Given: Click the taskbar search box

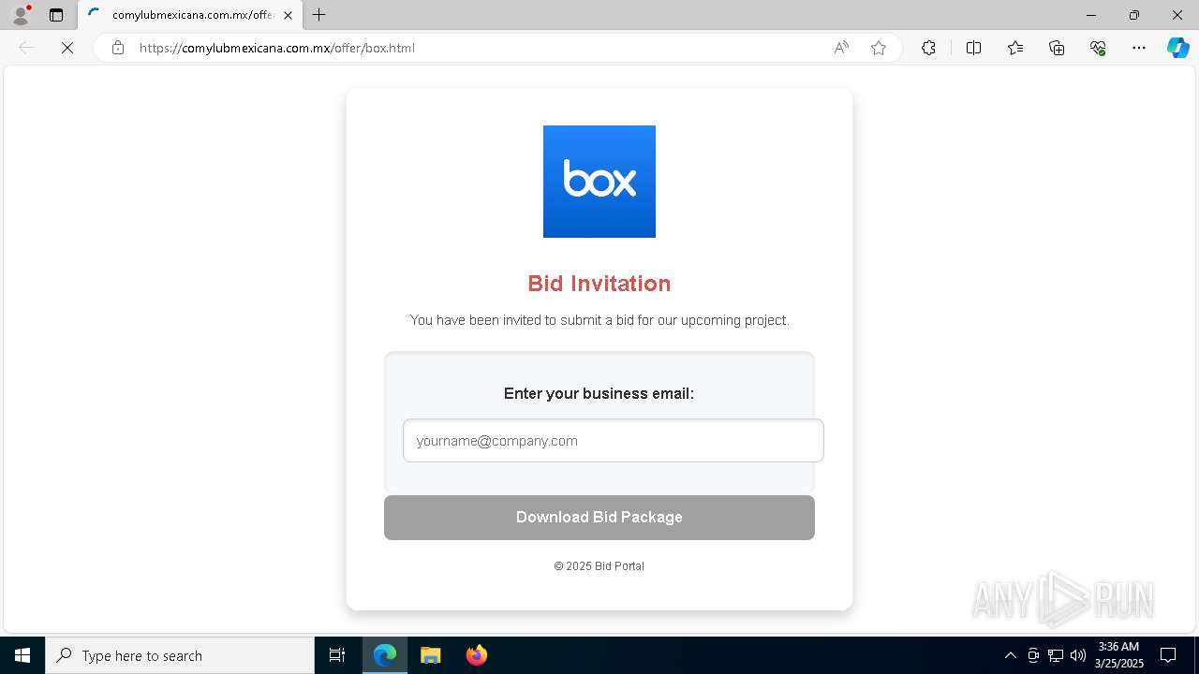Looking at the screenshot, I should 180,655.
